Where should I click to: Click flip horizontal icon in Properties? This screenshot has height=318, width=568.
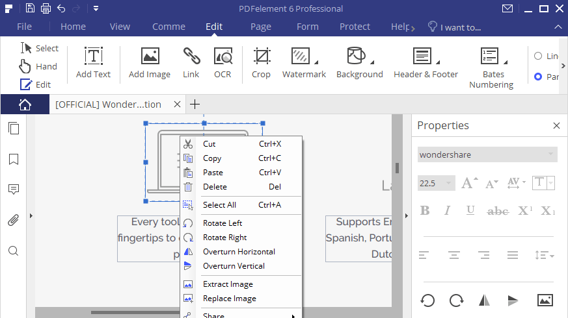tap(484, 300)
